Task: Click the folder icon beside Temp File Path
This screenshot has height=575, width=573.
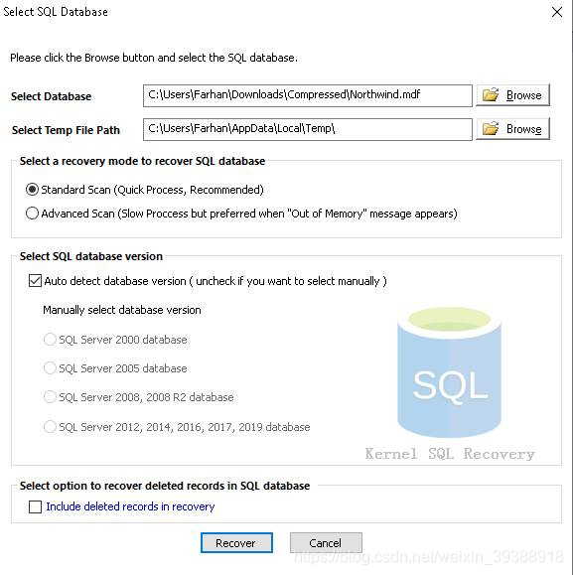Action: [491, 129]
